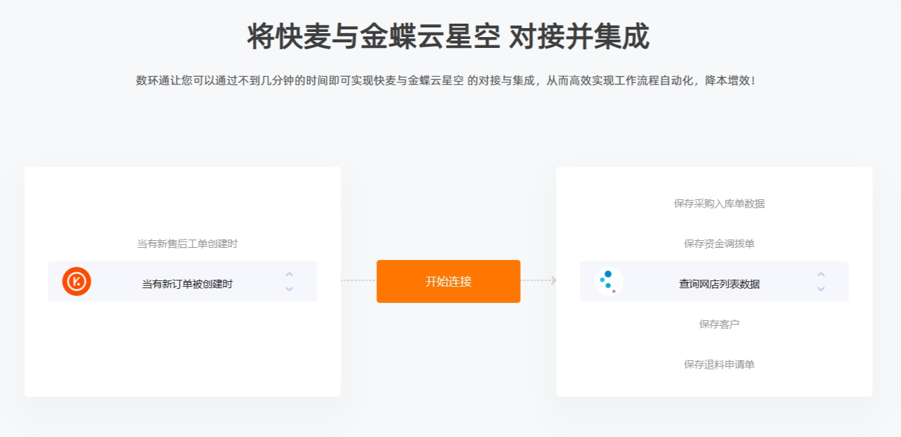Image resolution: width=901 pixels, height=437 pixels.
Task: Choose the action 保存资金调拨单
Action: 719,244
